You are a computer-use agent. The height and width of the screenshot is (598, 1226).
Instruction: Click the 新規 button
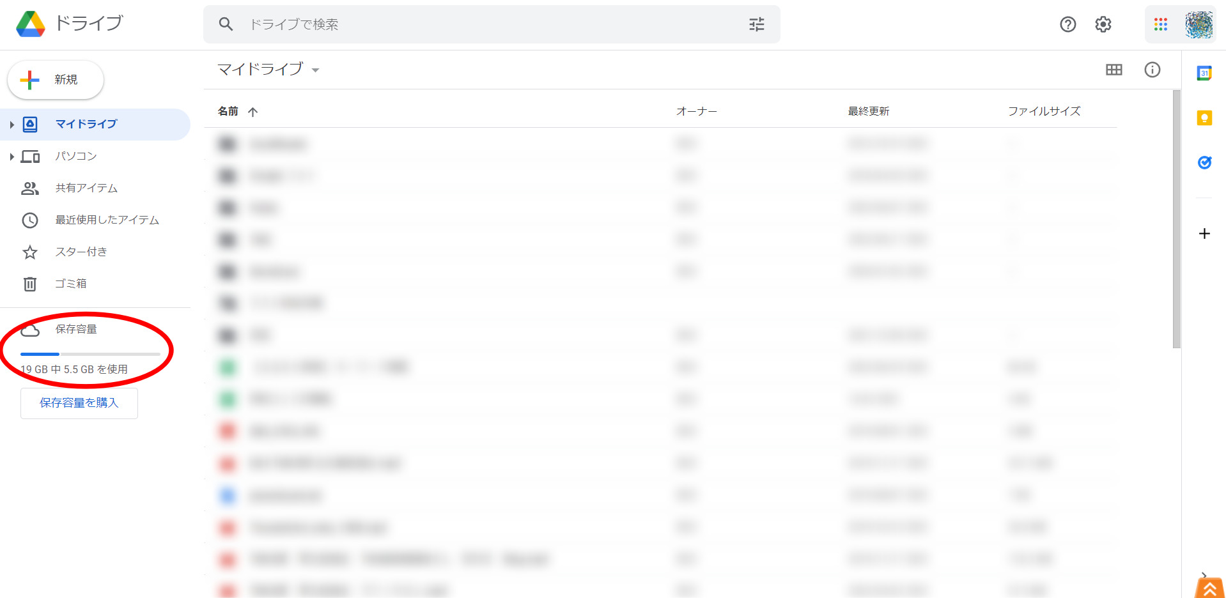click(x=56, y=80)
